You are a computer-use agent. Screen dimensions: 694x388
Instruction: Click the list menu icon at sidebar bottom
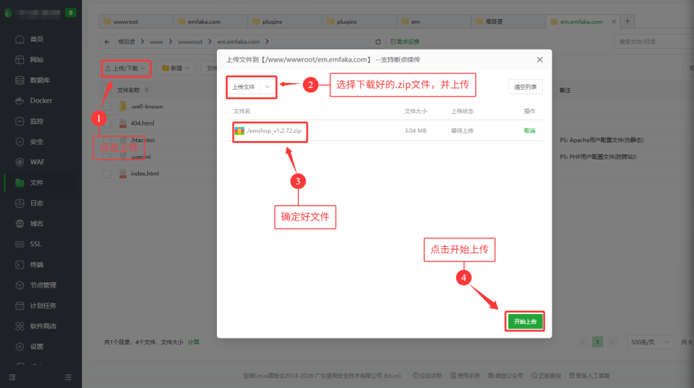[68, 377]
